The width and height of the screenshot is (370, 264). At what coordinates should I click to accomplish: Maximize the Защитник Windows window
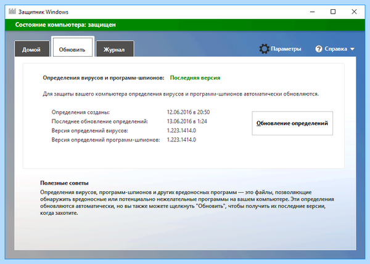[333, 12]
